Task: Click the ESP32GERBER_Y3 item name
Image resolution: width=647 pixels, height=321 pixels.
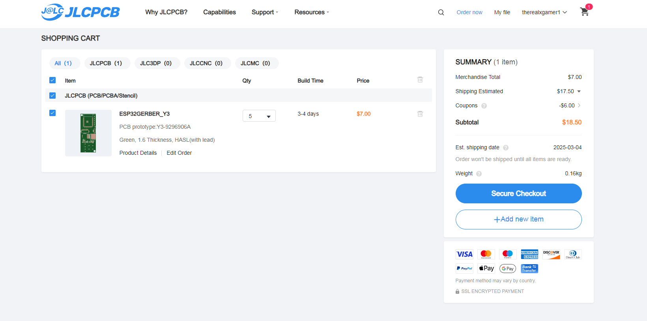Action: (x=144, y=114)
